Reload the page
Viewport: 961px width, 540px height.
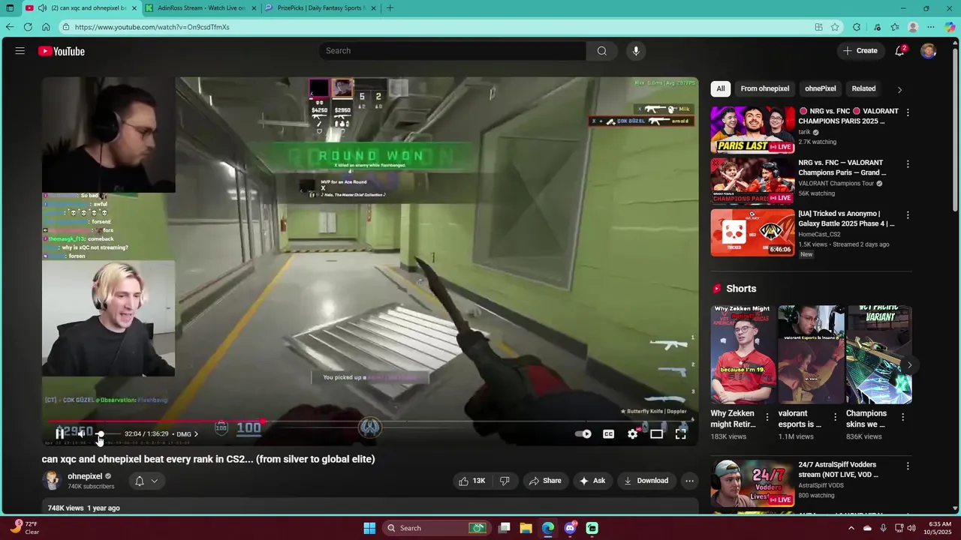[x=28, y=27]
